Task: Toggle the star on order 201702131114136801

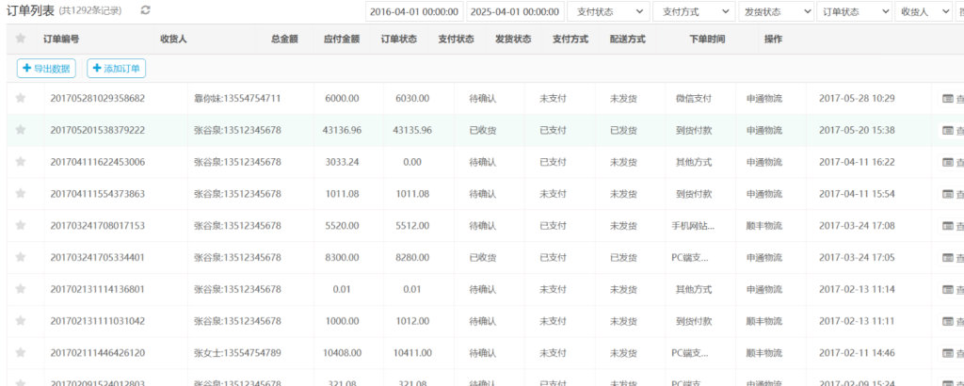Action: coord(21,289)
